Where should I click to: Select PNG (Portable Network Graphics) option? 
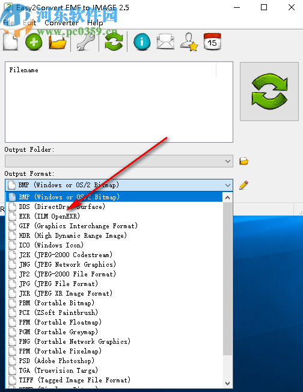coord(114,341)
